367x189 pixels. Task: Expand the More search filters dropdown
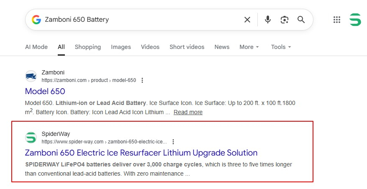[x=249, y=47]
